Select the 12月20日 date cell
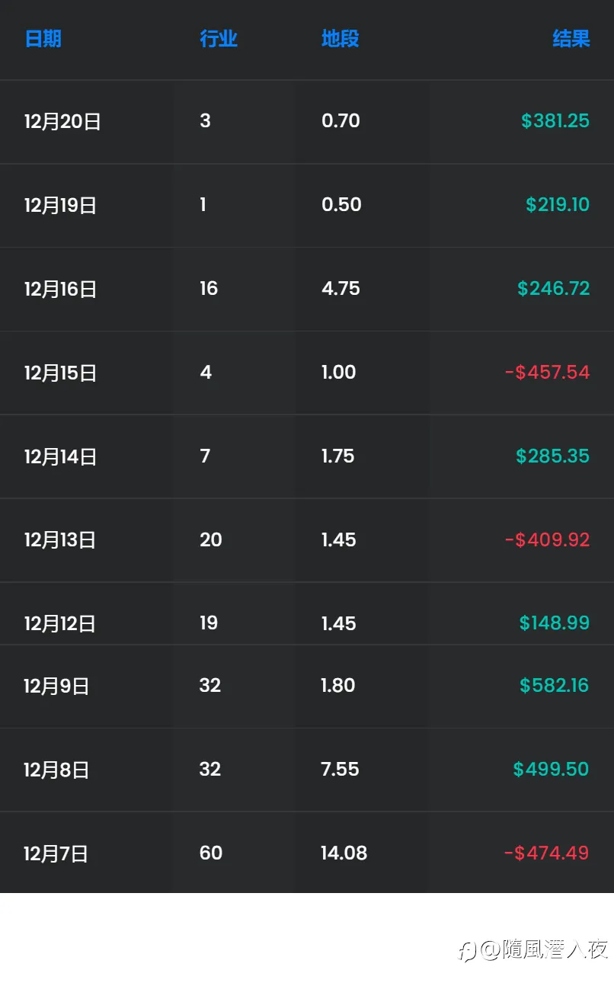The height and width of the screenshot is (986, 614). point(62,121)
